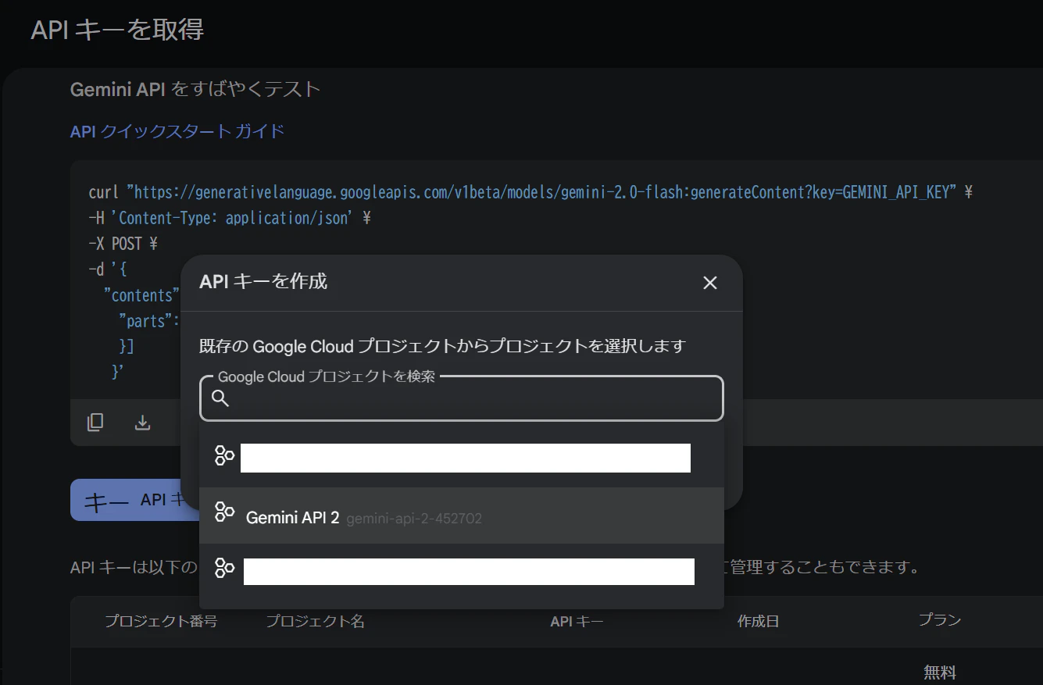This screenshot has height=685, width=1043.
Task: Click project ID gemini-api-2-452702 text
Action: pyautogui.click(x=414, y=518)
